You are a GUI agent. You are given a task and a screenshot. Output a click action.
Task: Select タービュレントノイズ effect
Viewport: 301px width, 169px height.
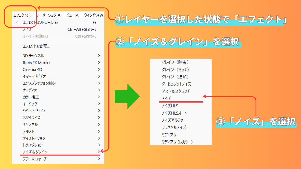(x=176, y=84)
